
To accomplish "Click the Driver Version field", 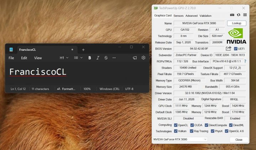I will click(210, 93).
